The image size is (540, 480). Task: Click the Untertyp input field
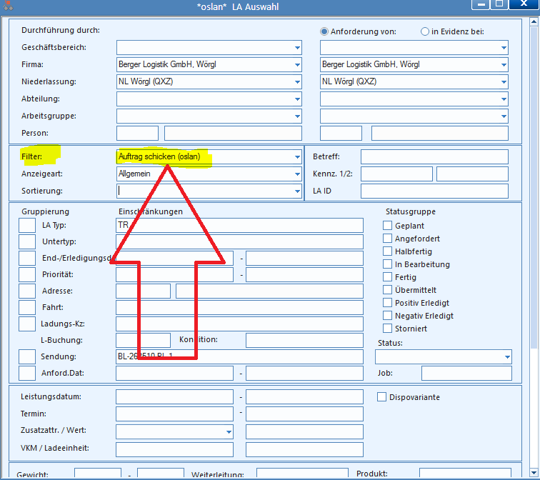click(240, 241)
